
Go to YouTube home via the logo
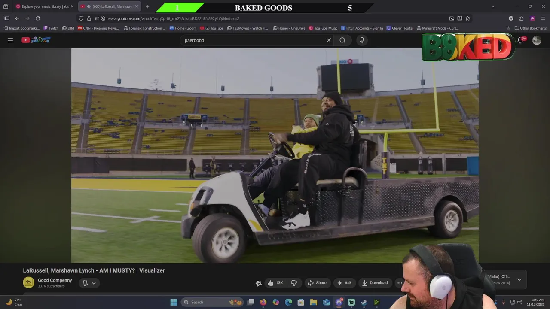36,40
